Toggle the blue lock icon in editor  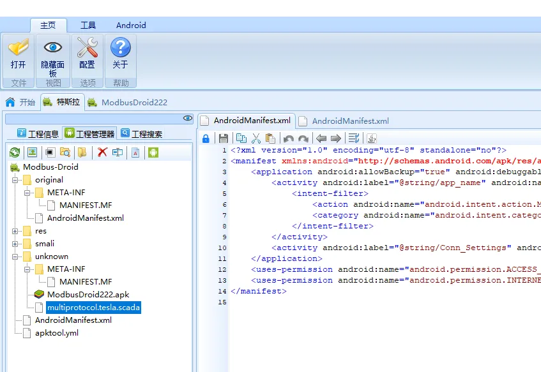pos(206,138)
